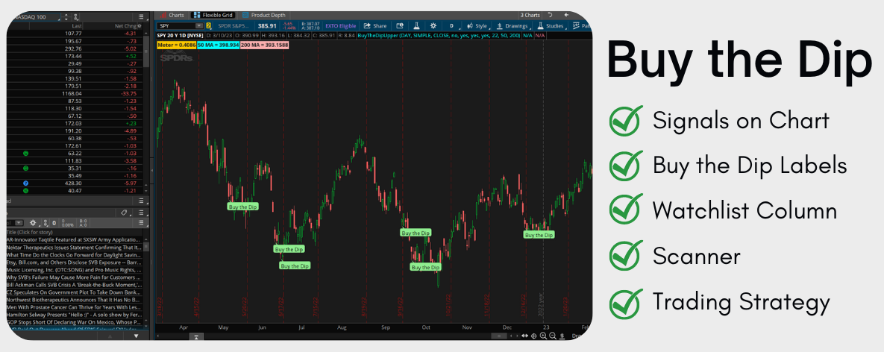Open the Hamilton Selway Presents news story
Screen dimensions: 884x352
pyautogui.click(x=73, y=315)
